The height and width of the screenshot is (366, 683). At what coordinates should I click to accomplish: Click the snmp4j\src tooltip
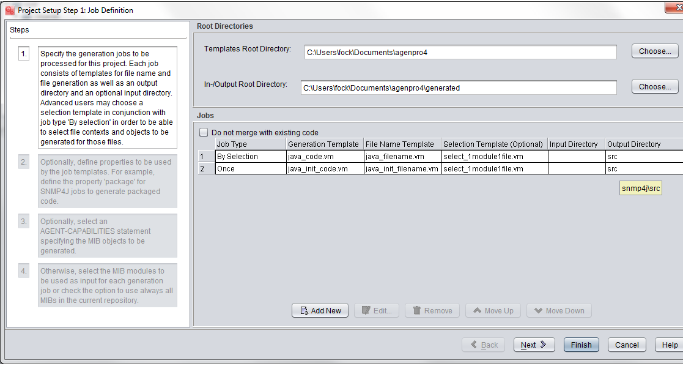click(x=641, y=189)
